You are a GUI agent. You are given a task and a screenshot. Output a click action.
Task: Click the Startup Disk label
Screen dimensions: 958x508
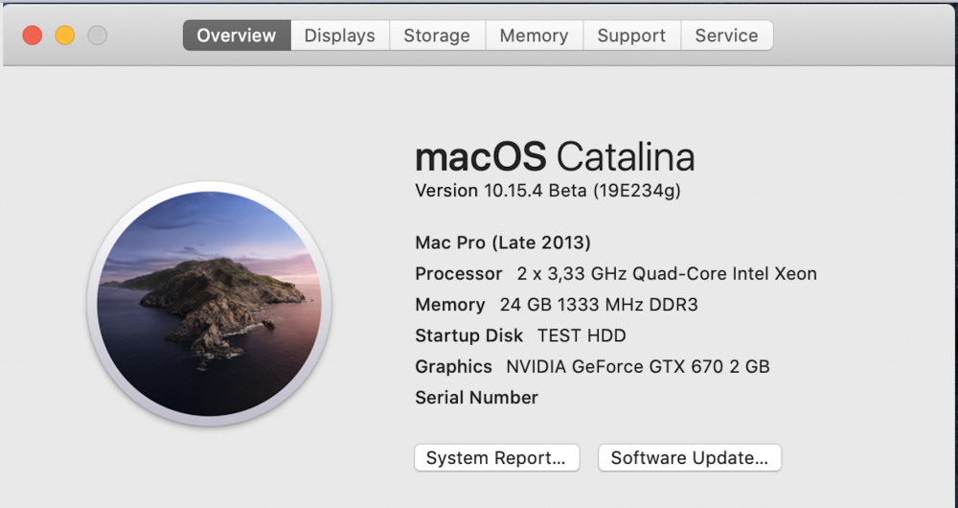(x=469, y=335)
